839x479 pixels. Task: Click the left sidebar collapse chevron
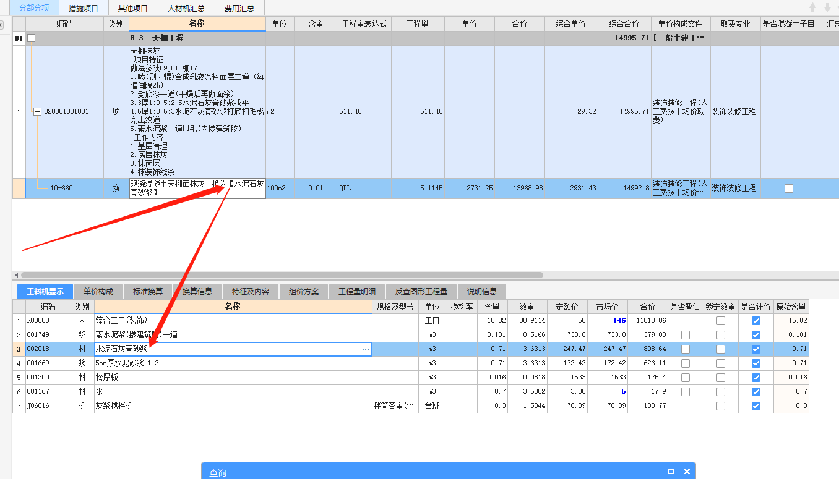click(x=2, y=25)
